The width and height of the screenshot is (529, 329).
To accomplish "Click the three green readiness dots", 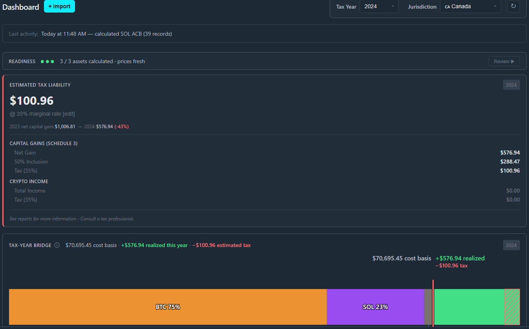I will (x=47, y=62).
